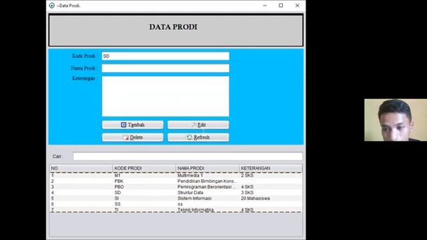Viewport: 427px width, 240px height.
Task: Click the PBK kode prodi cell
Action: tap(144, 181)
